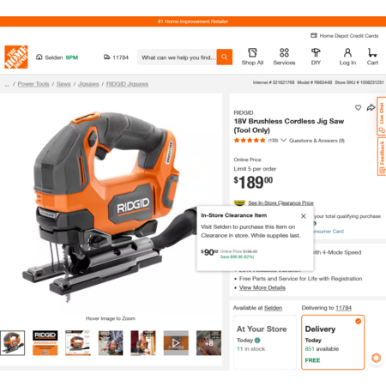Open the Live Chat side tab
This screenshot has width=386, height=386.
click(382, 116)
